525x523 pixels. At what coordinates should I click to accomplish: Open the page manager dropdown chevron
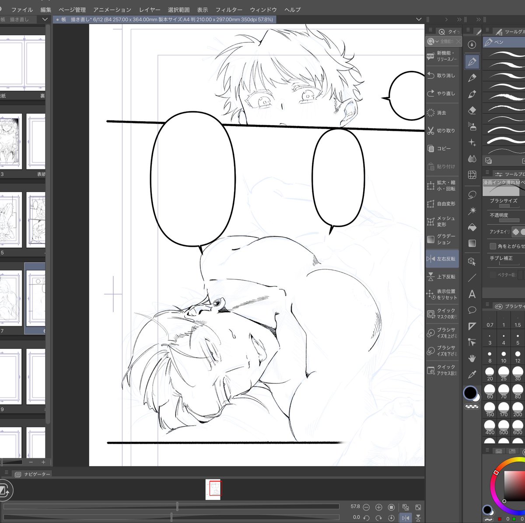45,19
